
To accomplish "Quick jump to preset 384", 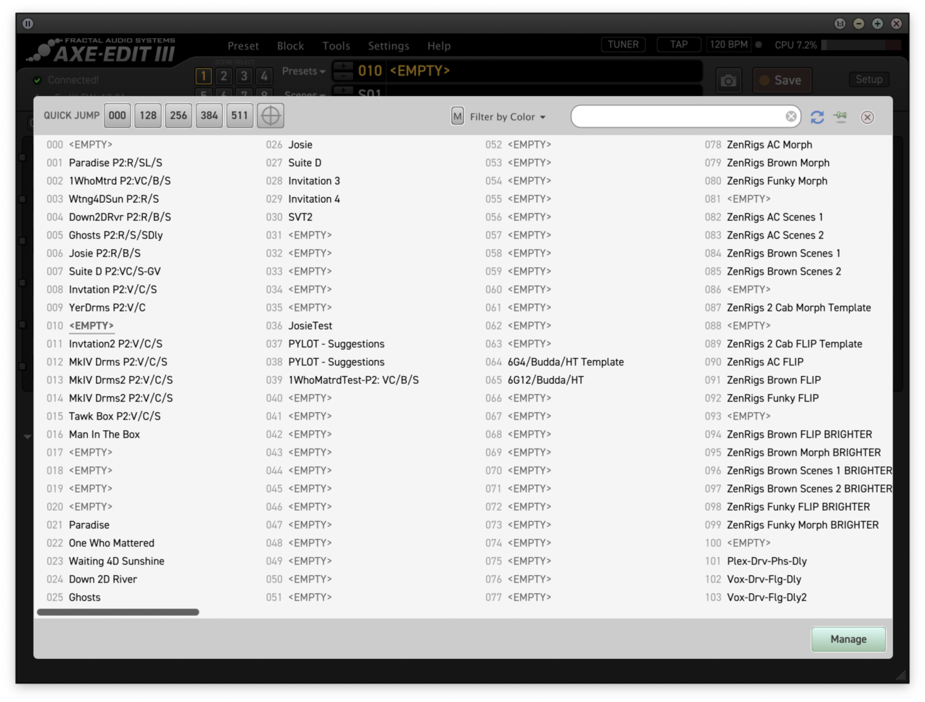I will coord(209,115).
